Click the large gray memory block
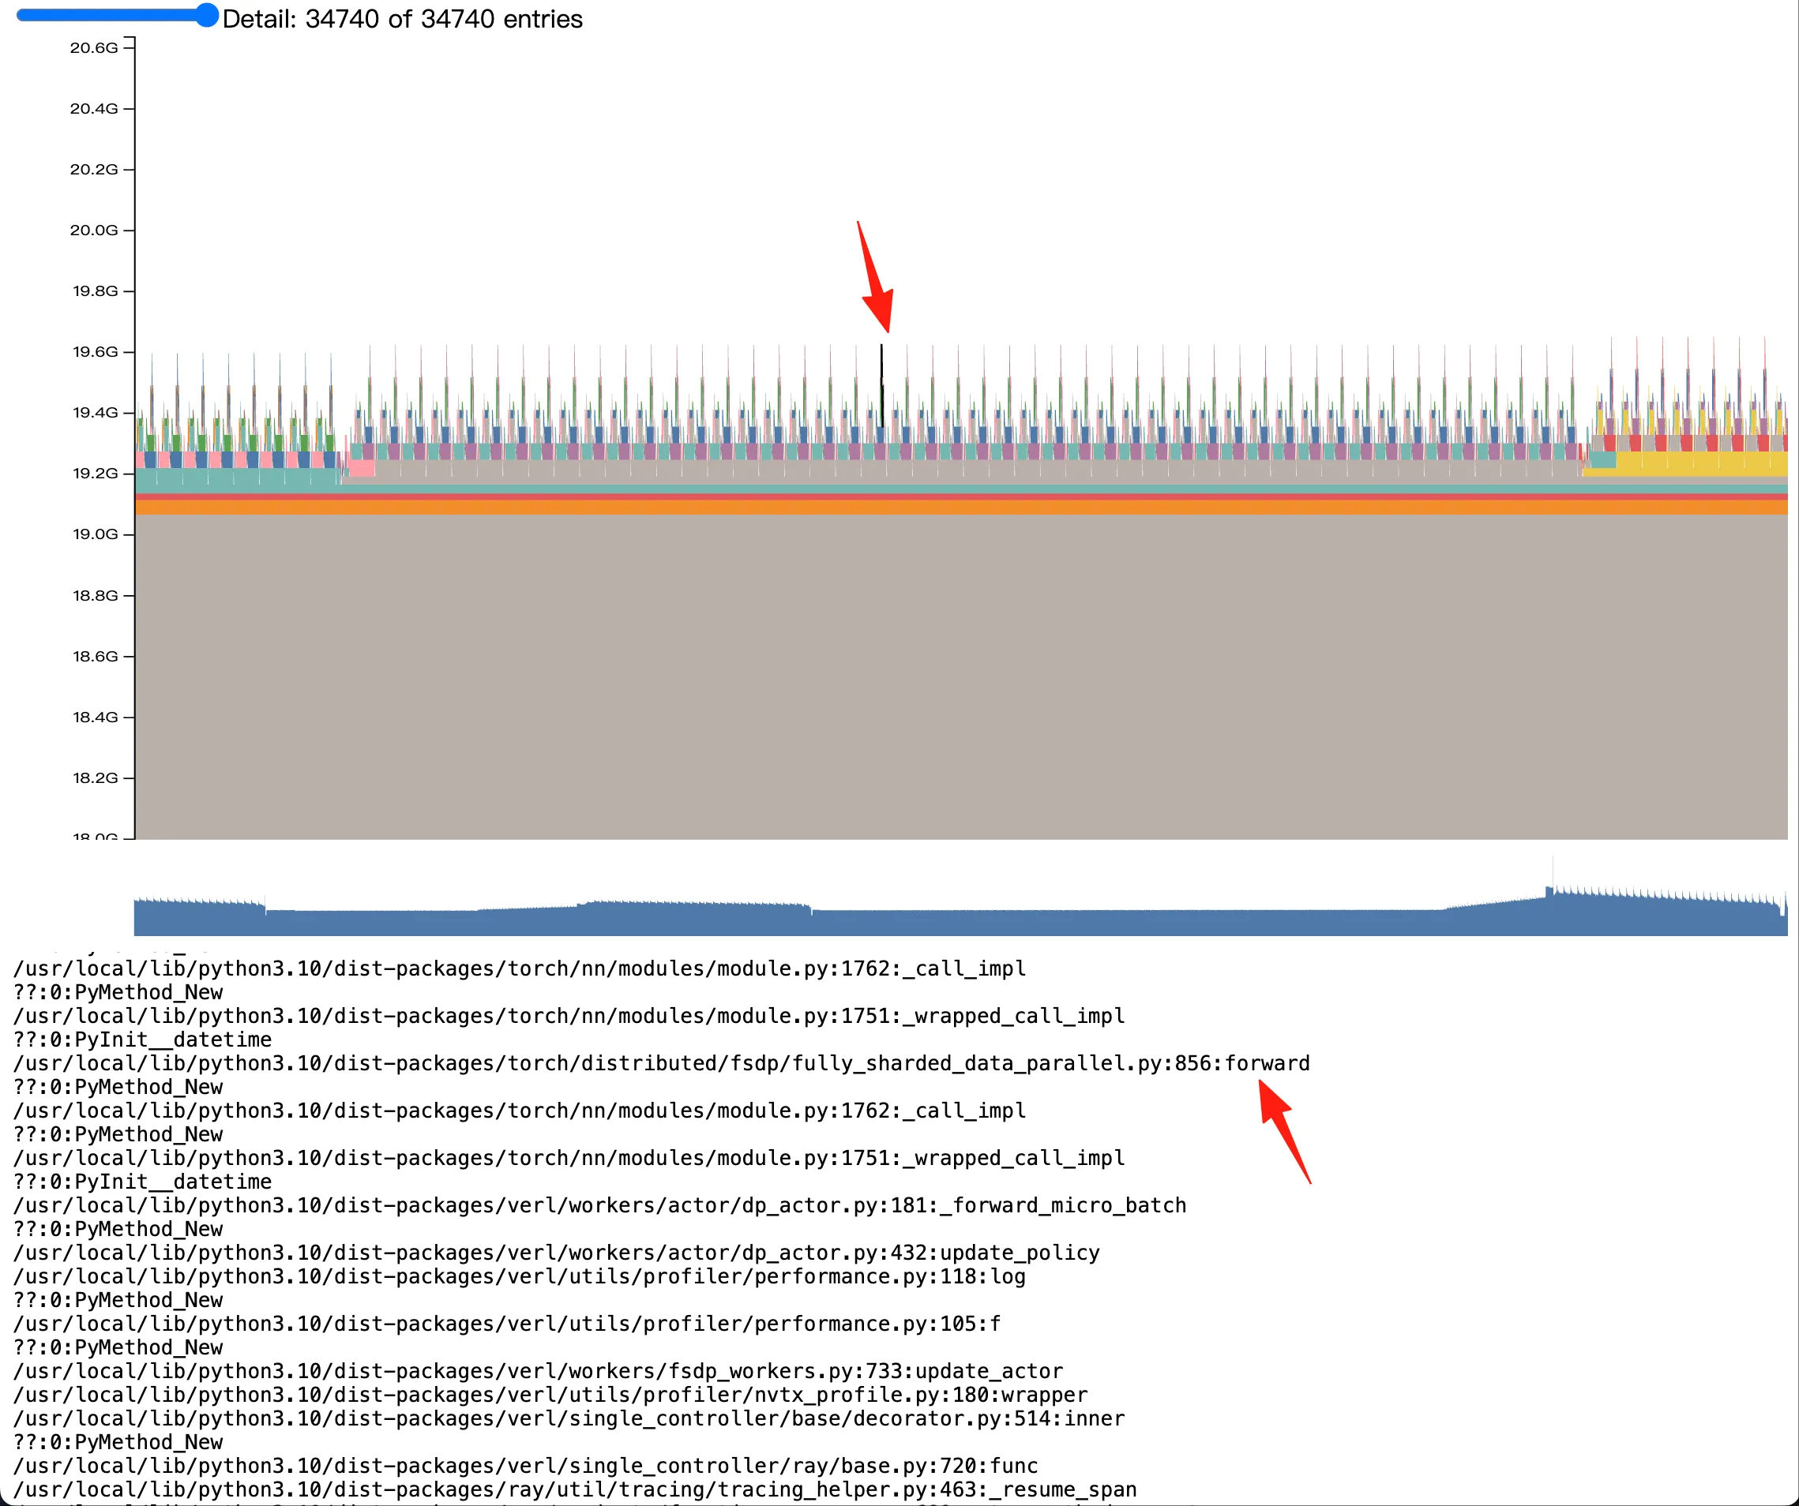Viewport: 1799px width, 1506px height. point(961,676)
